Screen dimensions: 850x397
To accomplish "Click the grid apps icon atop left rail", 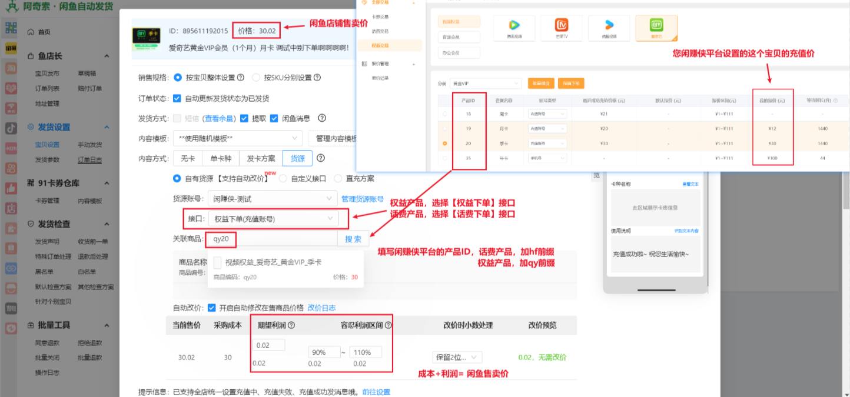I will tap(11, 28).
